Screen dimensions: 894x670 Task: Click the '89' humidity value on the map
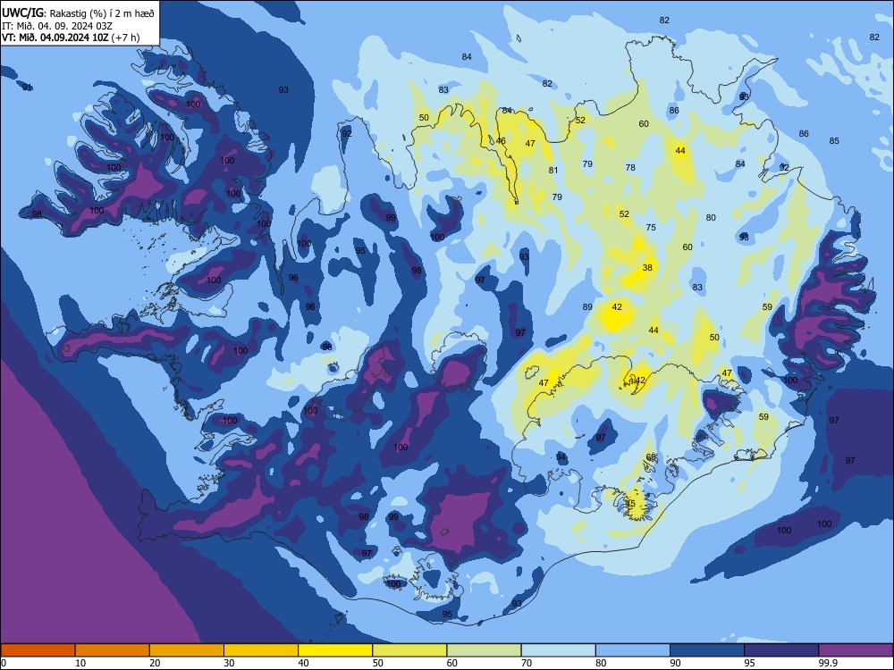coord(587,307)
